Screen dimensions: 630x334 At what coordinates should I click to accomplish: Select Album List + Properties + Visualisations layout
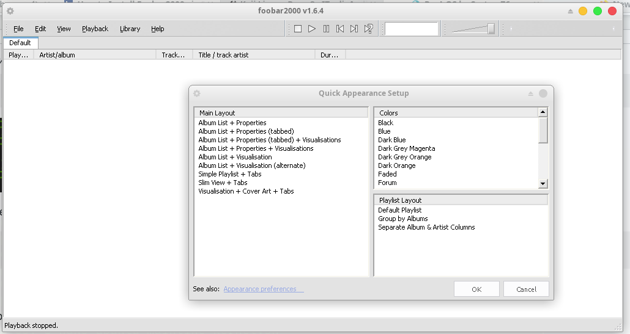pos(256,148)
